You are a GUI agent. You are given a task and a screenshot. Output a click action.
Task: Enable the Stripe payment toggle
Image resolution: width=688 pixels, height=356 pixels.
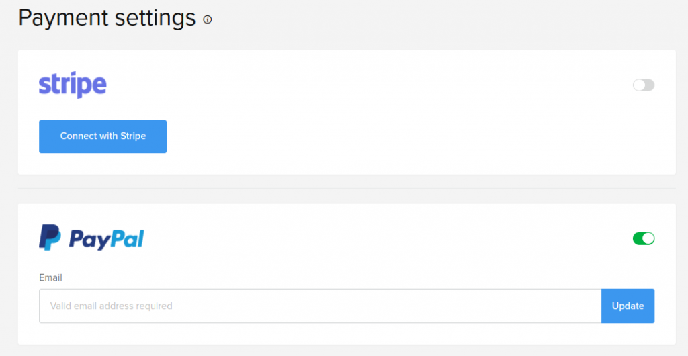click(x=643, y=85)
